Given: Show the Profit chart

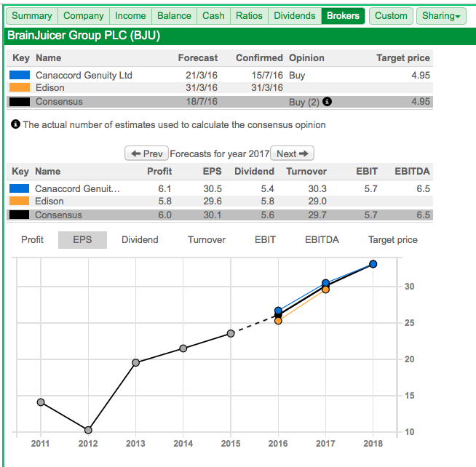Looking at the screenshot, I should (33, 240).
